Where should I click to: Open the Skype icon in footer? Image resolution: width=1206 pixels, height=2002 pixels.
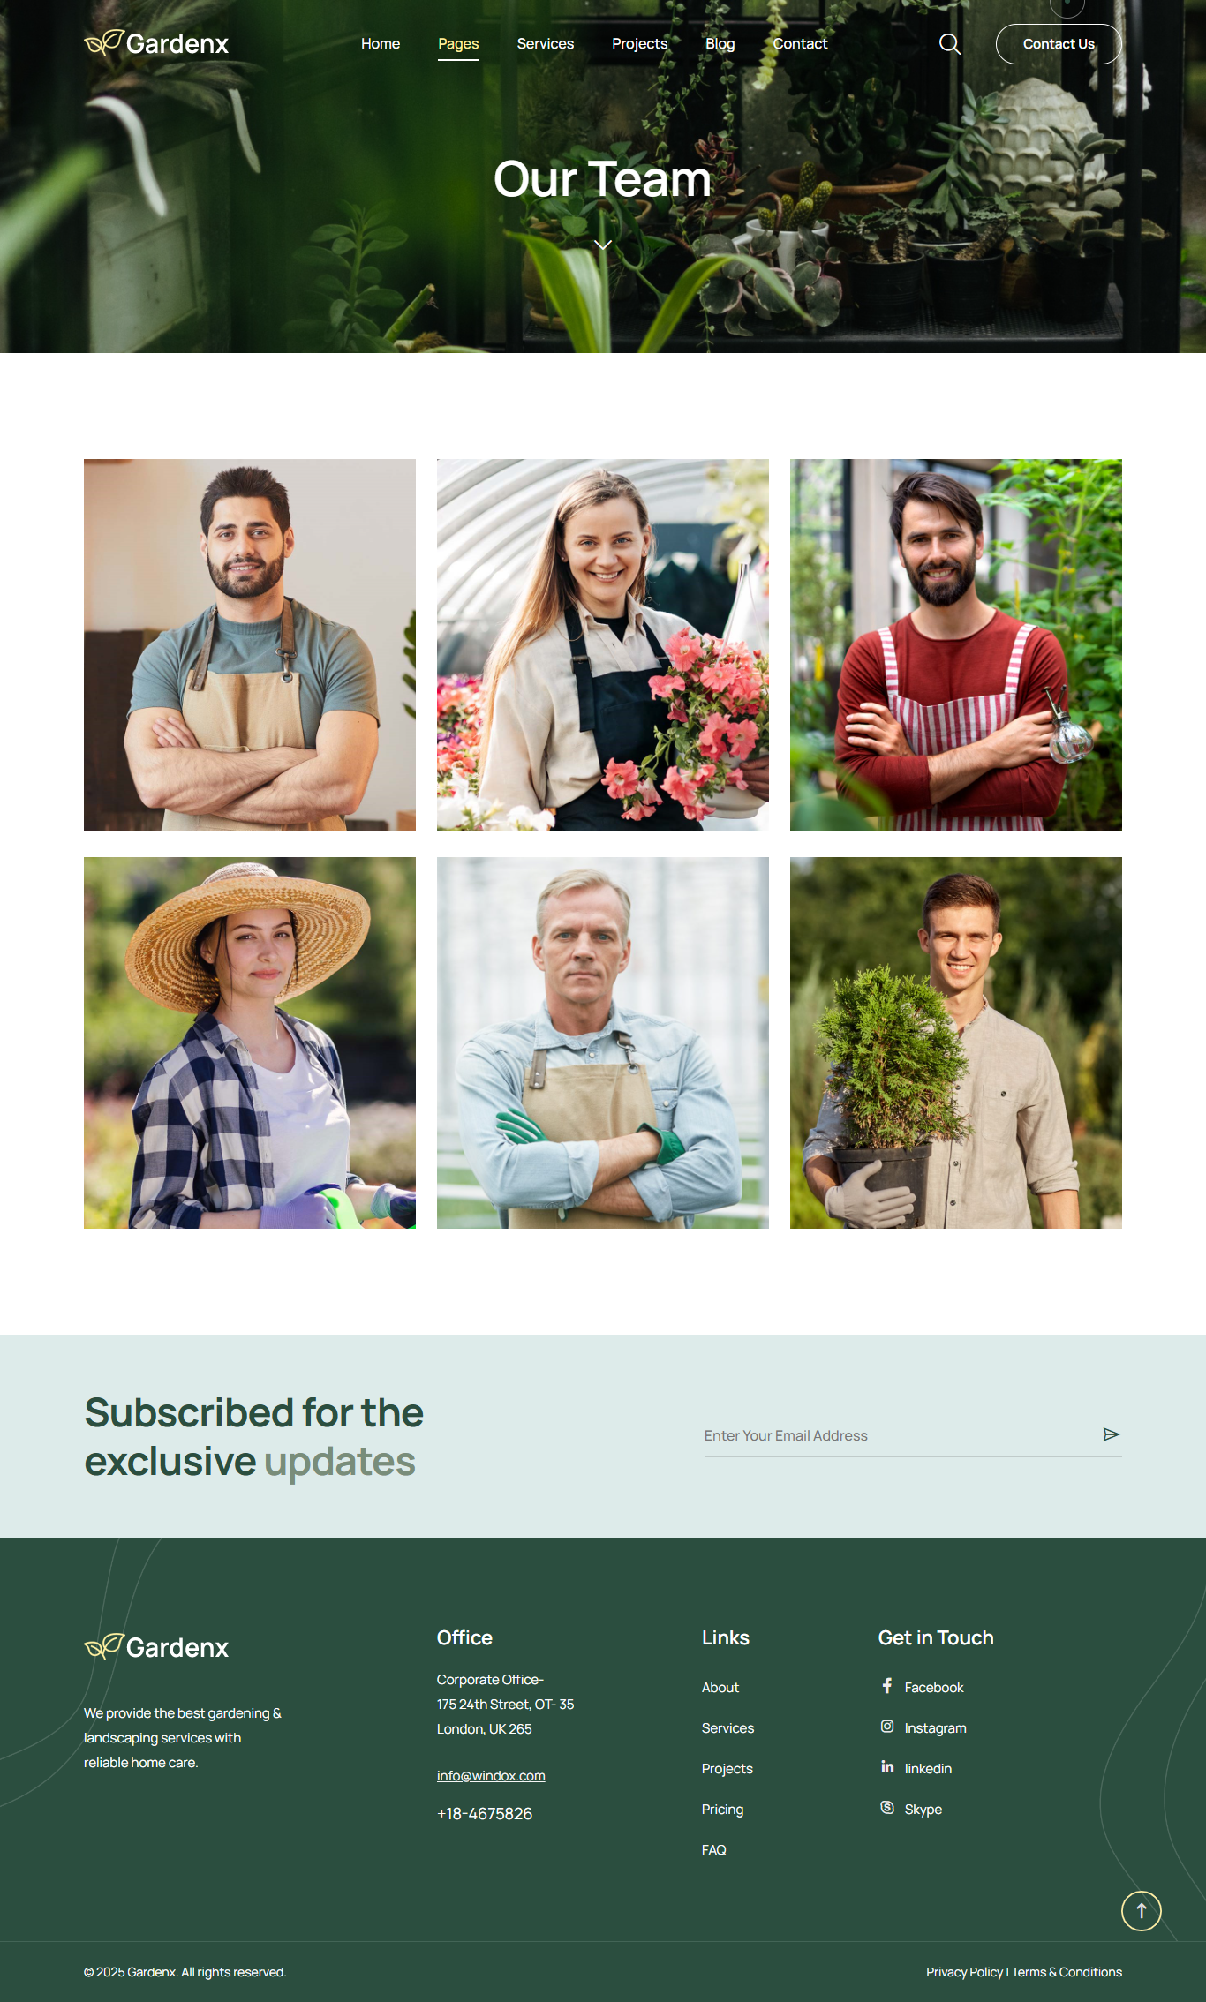tap(887, 1808)
